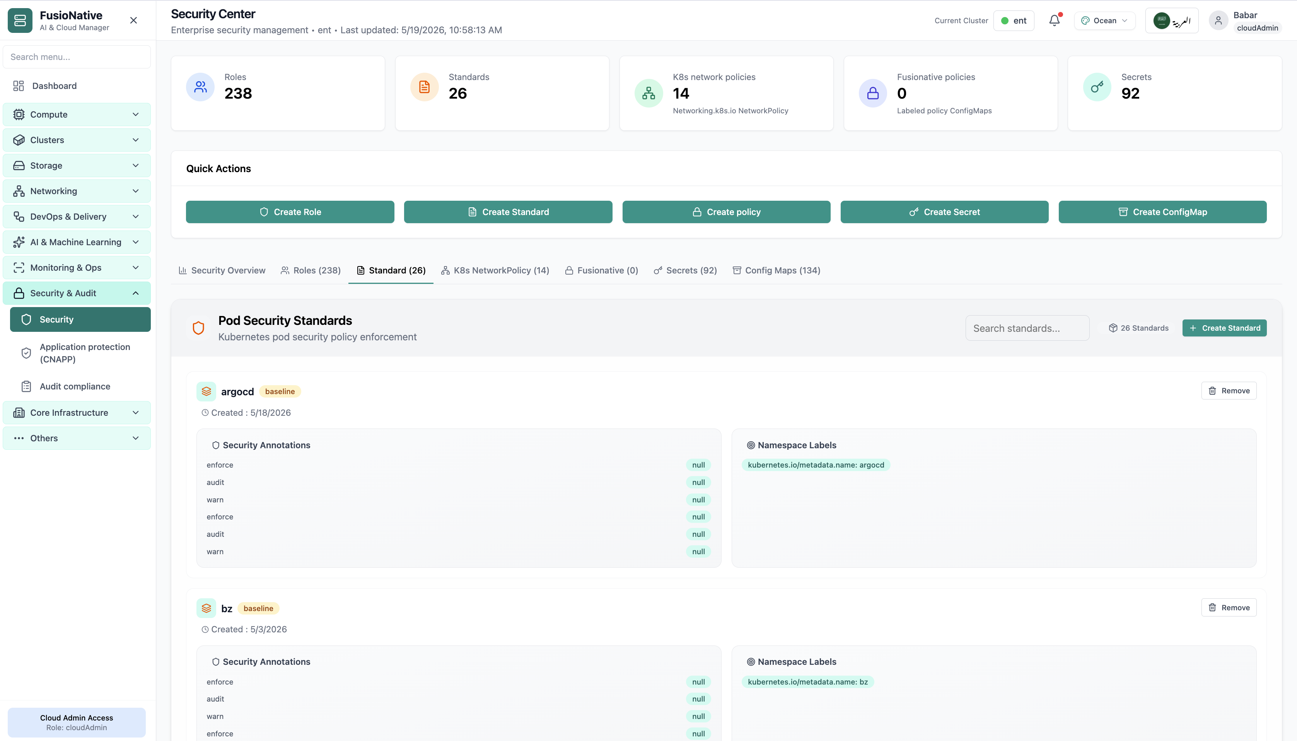Click the Labeled policy ConfigMaps caption
Screen dimensions: 1297x741
[944, 111]
